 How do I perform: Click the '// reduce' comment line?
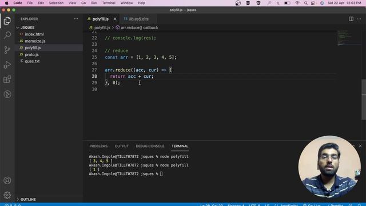pyautogui.click(x=116, y=51)
